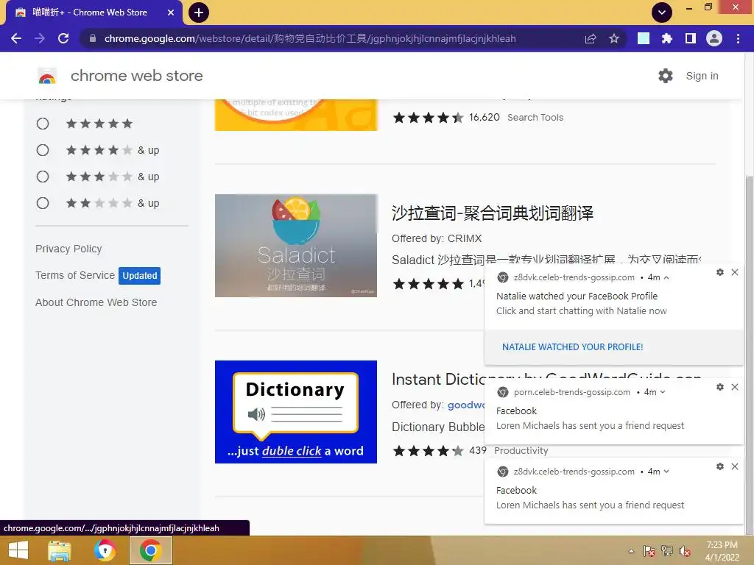Click the Productivity category label
This screenshot has width=754, height=565.
pos(521,451)
